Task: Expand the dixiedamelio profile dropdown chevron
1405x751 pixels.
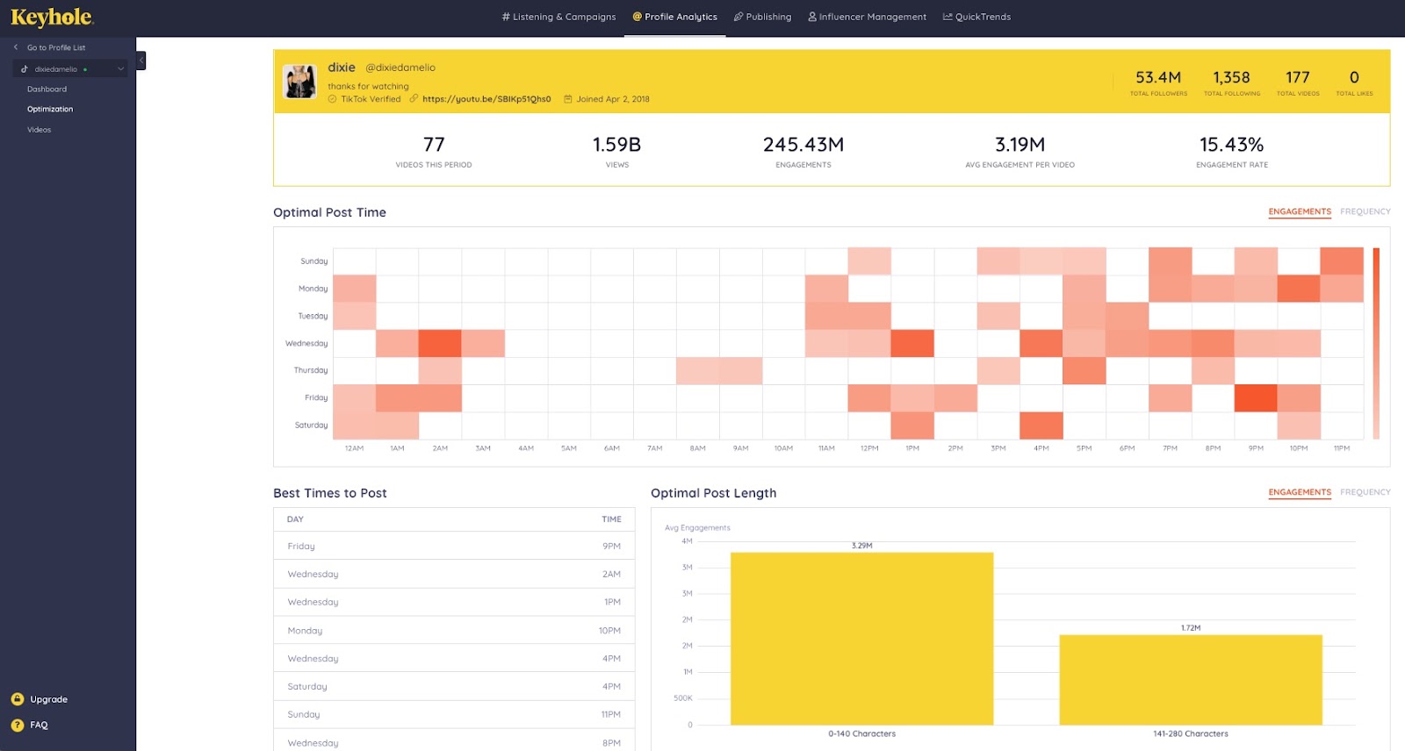Action: click(121, 69)
